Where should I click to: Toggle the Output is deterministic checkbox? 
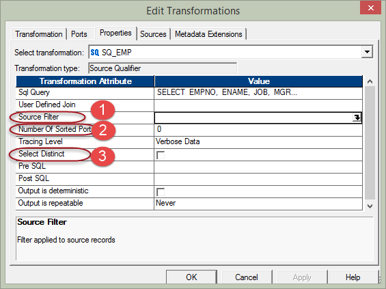(161, 192)
